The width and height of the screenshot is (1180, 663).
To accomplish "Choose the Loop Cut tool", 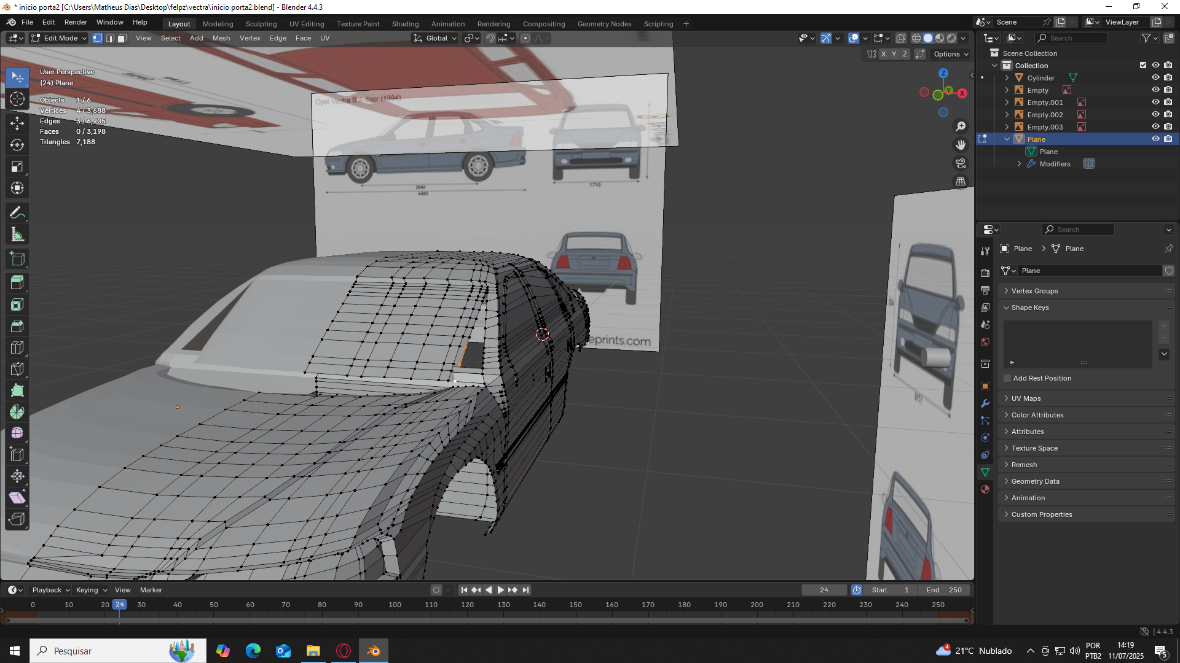I will [x=17, y=347].
